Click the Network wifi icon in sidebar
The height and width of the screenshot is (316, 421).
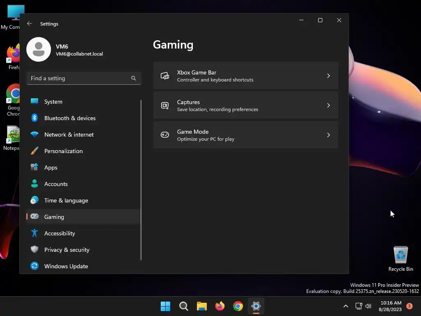[x=35, y=134]
